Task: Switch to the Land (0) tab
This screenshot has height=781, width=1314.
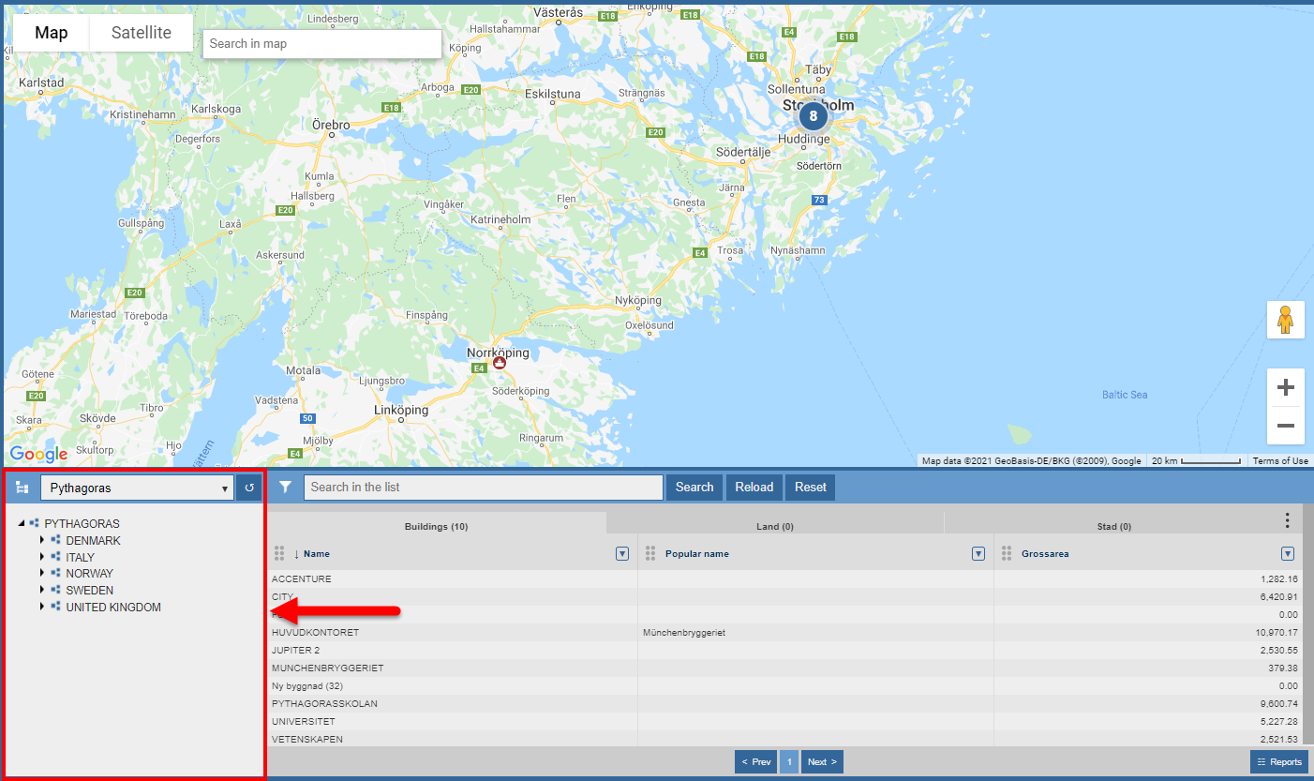Action: click(x=775, y=526)
